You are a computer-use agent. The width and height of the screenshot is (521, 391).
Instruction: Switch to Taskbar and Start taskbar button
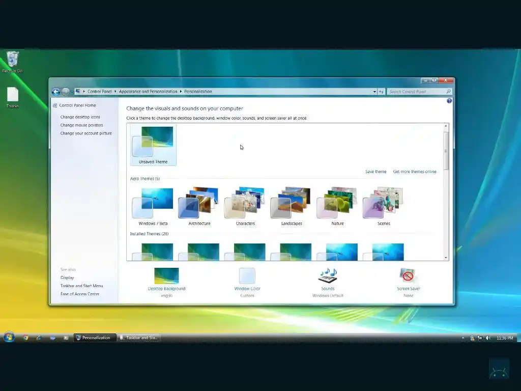click(139, 338)
